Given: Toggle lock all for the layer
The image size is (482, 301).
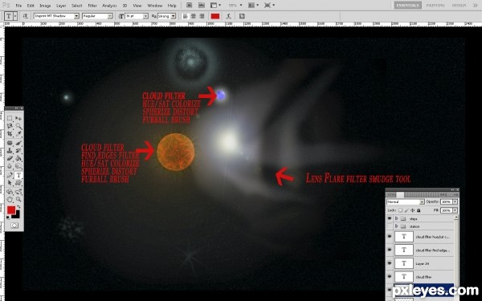Looking at the screenshot, I should point(419,210).
